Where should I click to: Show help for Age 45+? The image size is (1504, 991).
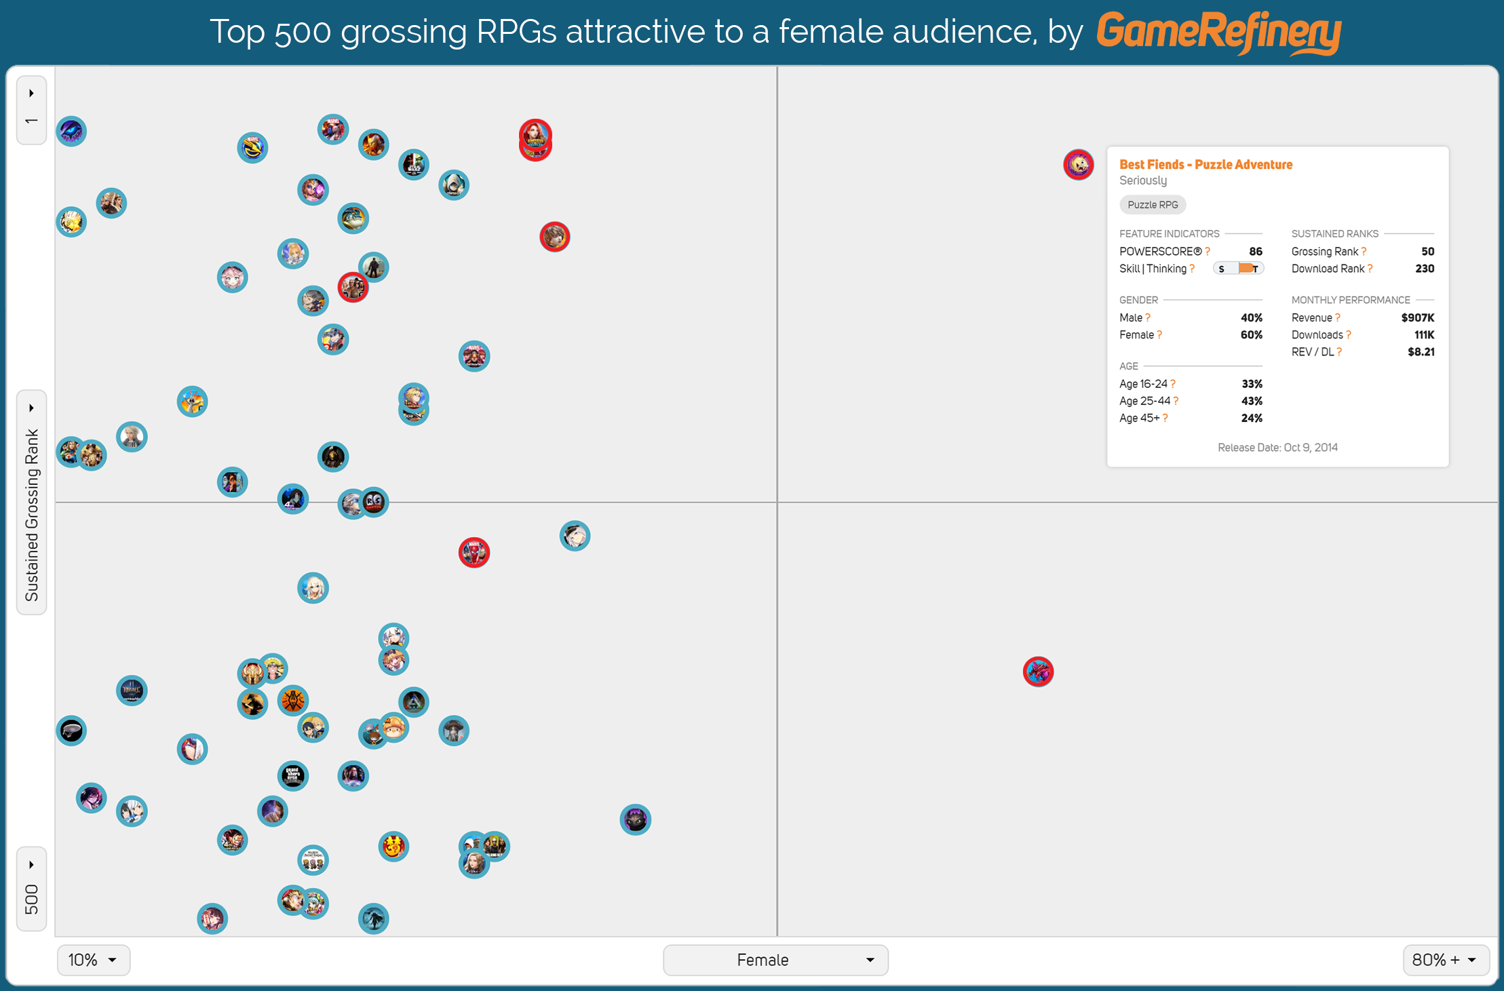pos(1165,418)
